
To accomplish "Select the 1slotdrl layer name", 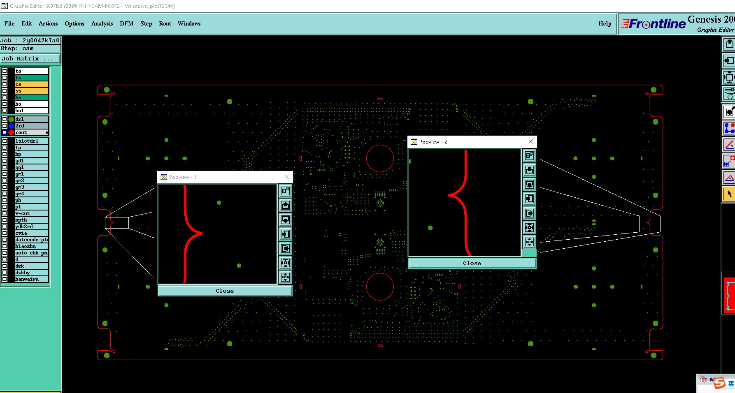I will click(x=32, y=141).
